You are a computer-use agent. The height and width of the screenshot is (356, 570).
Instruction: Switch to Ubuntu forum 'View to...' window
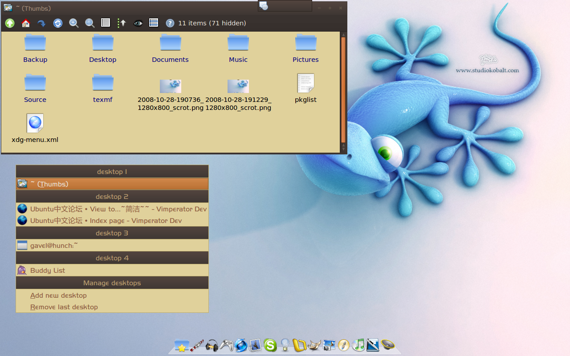point(112,209)
